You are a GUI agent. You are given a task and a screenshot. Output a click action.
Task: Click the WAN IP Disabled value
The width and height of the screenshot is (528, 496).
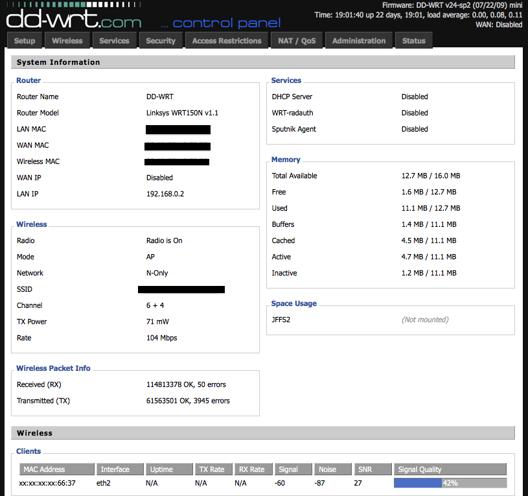[x=159, y=178]
